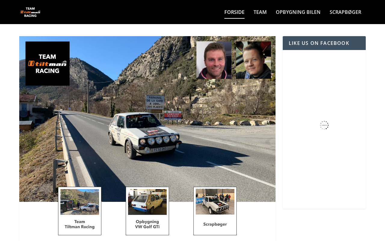This screenshot has width=385, height=241.
Task: Open the Opbygning Bilen menu item
Action: point(298,12)
